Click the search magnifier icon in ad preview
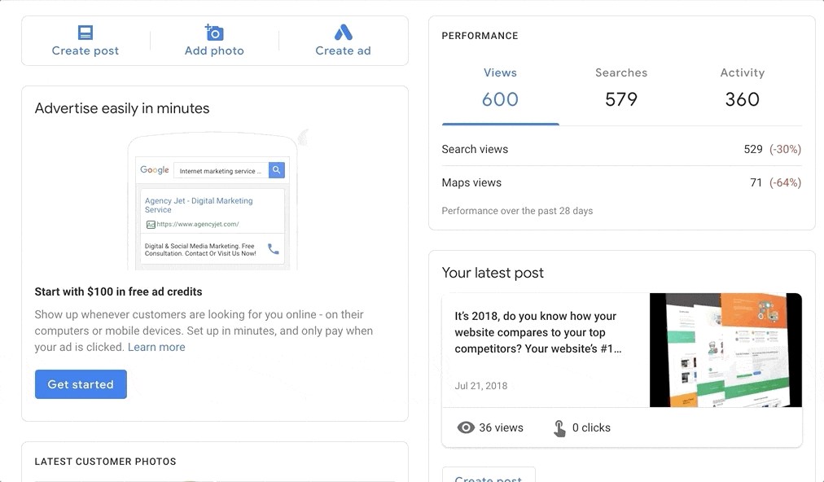 point(276,170)
